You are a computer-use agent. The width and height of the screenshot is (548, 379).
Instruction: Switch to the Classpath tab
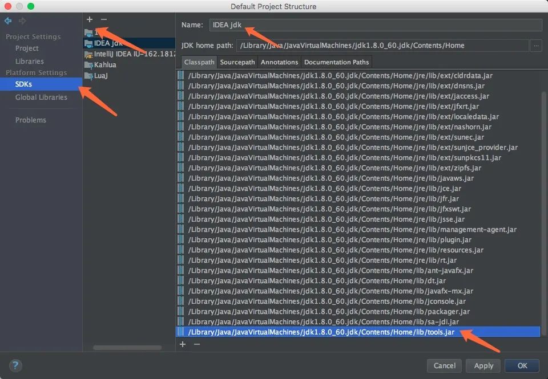[199, 62]
